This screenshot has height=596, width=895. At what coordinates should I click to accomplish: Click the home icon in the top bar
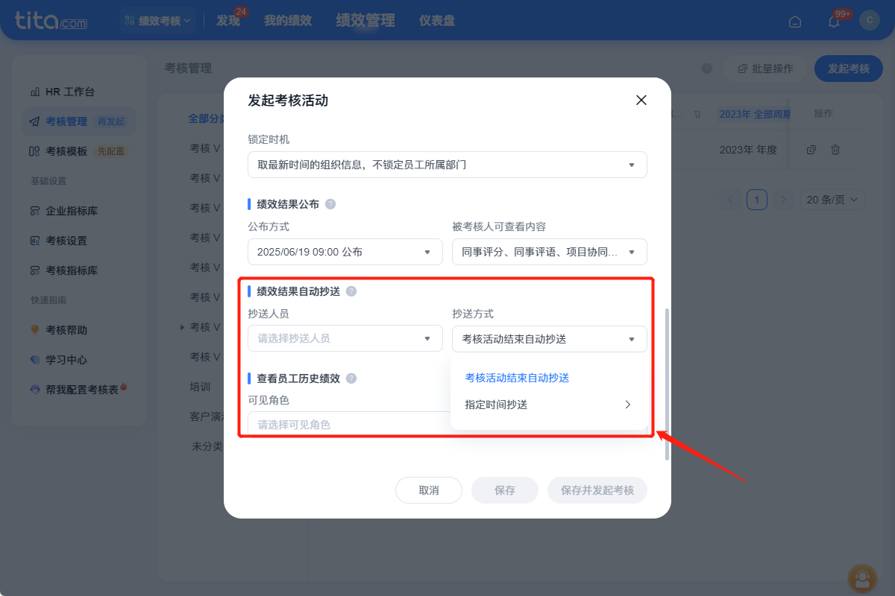(794, 21)
